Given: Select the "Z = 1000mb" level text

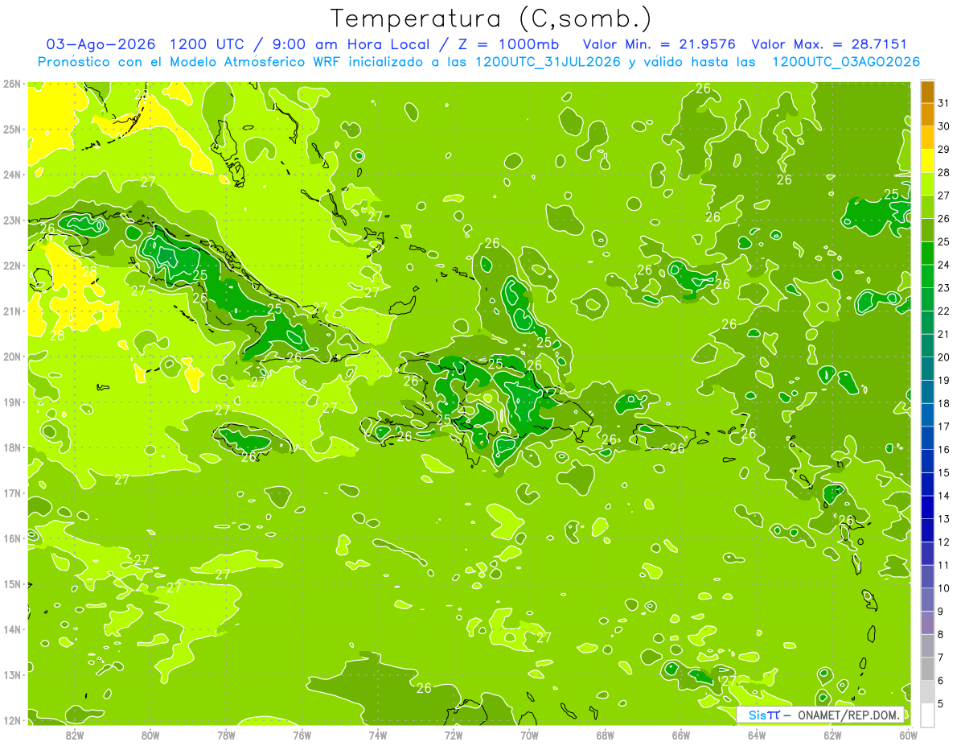Looking at the screenshot, I should pos(511,44).
